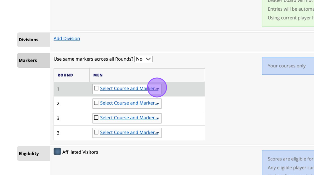Check the box in the last marker row
The width and height of the screenshot is (314, 175).
96,132
